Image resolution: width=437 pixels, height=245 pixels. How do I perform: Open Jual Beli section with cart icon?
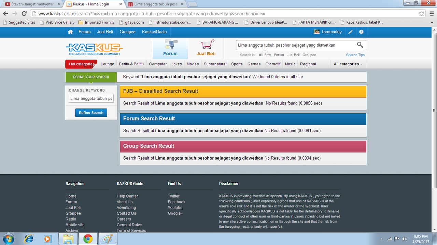(x=206, y=48)
